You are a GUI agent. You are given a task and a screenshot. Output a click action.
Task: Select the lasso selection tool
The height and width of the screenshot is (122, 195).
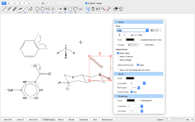point(88,9)
